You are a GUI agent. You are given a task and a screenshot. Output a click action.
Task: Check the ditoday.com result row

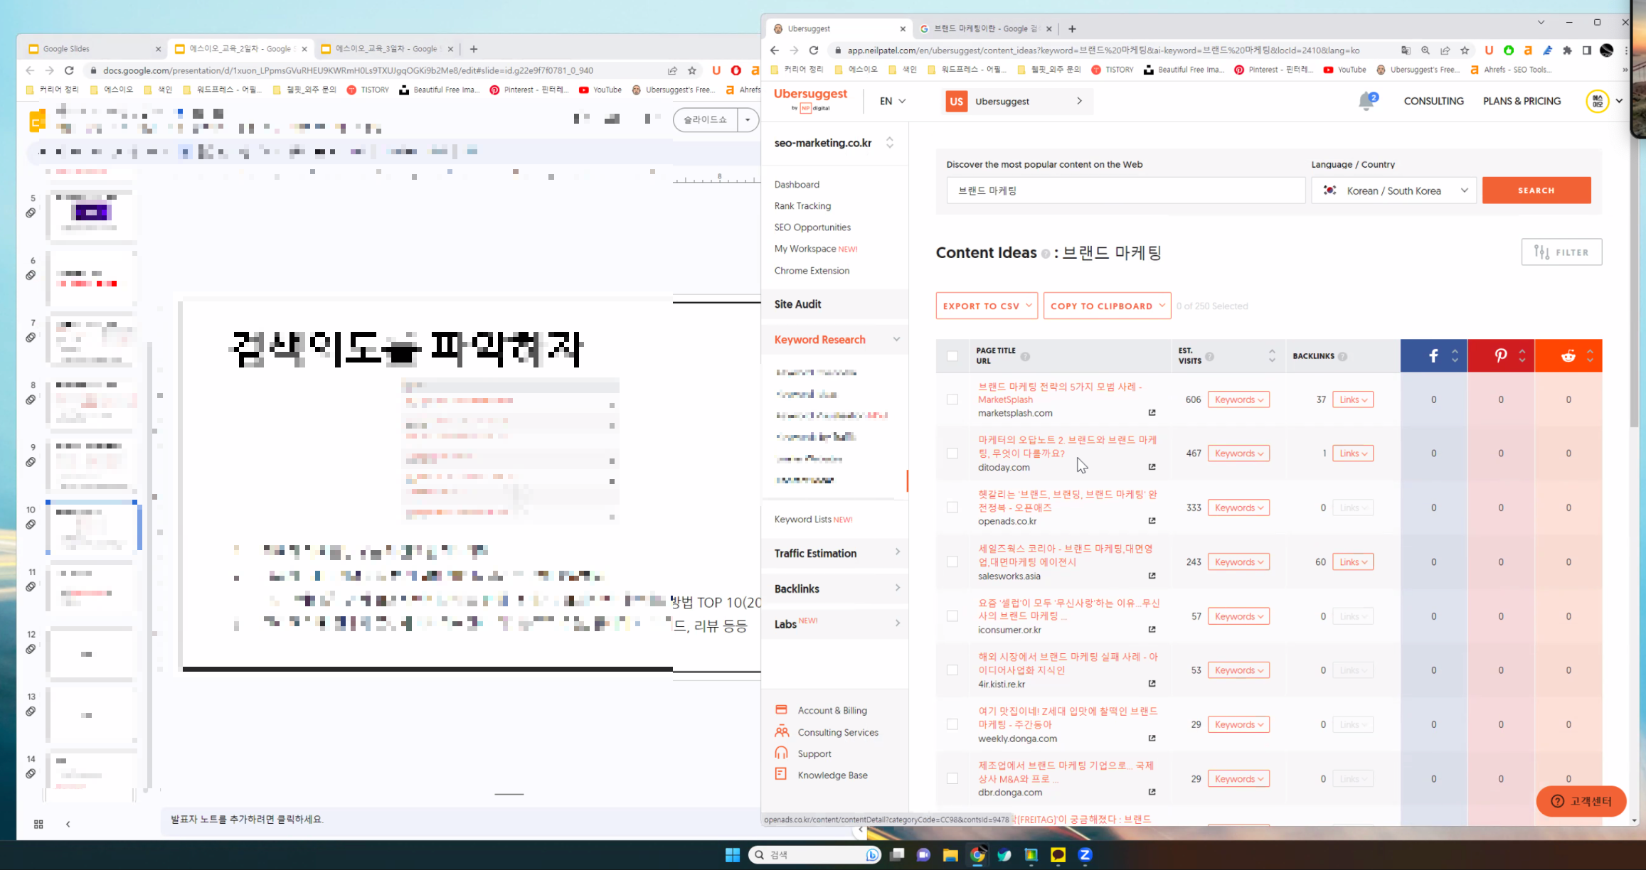pos(952,453)
